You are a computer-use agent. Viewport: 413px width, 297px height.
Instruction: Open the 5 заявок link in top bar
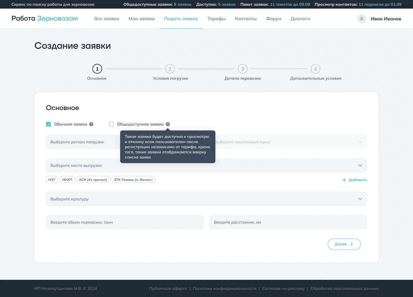coord(227,4)
